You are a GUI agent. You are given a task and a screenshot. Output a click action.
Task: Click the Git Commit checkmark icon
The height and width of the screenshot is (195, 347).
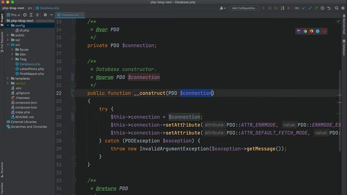click(310, 8)
